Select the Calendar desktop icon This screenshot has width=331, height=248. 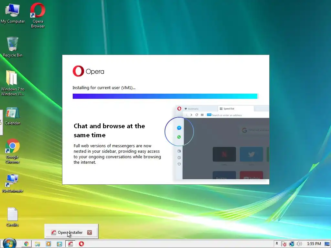[13, 116]
